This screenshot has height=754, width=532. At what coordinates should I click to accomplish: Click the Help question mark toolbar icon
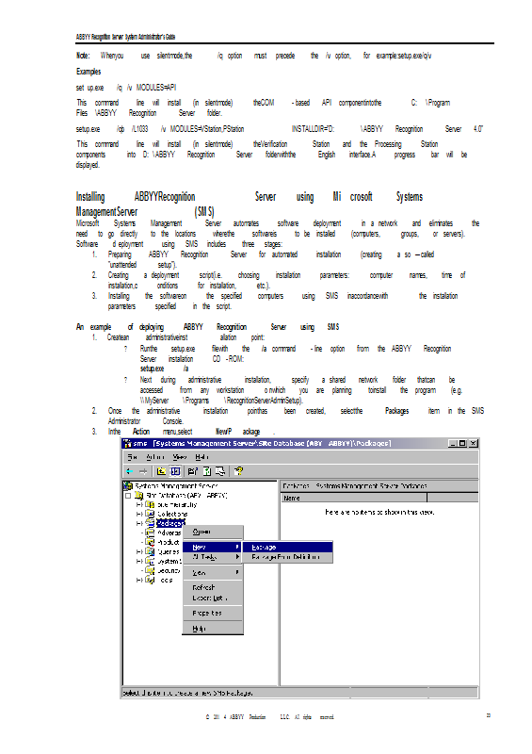238,471
